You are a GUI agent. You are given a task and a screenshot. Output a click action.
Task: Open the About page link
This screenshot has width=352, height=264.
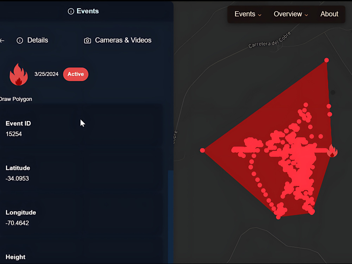[329, 14]
